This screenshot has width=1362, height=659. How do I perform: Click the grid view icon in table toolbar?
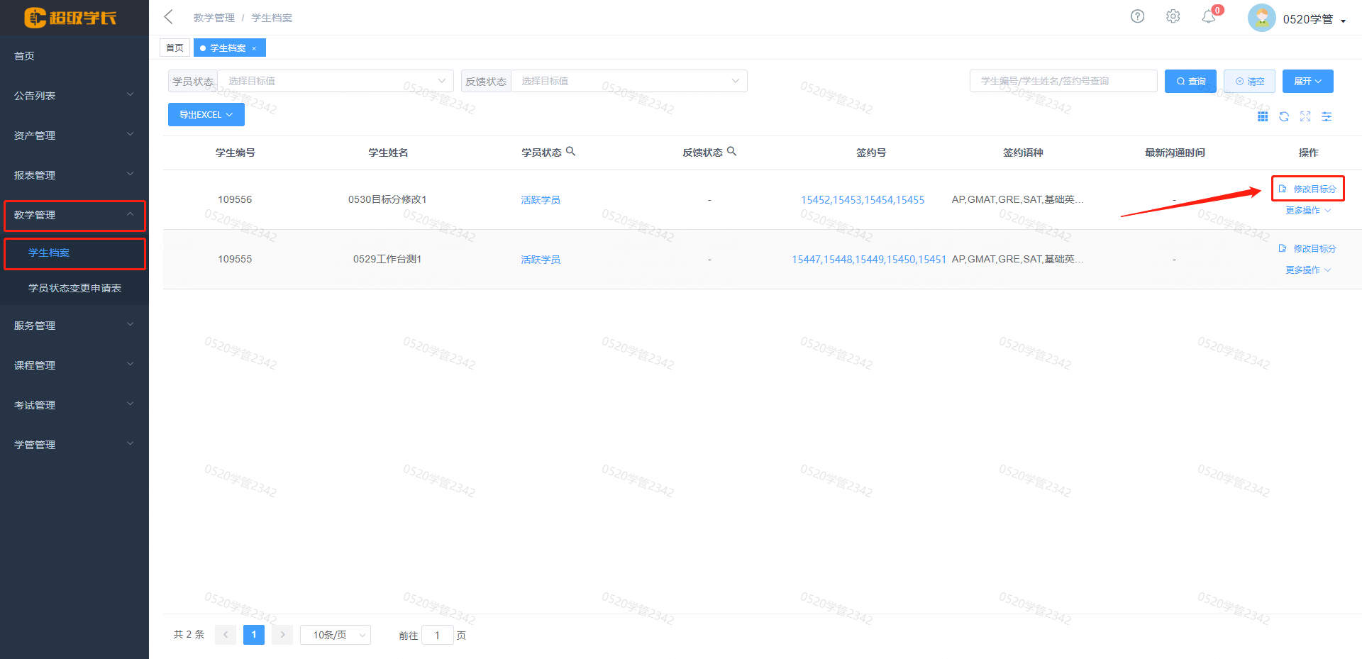tap(1263, 116)
